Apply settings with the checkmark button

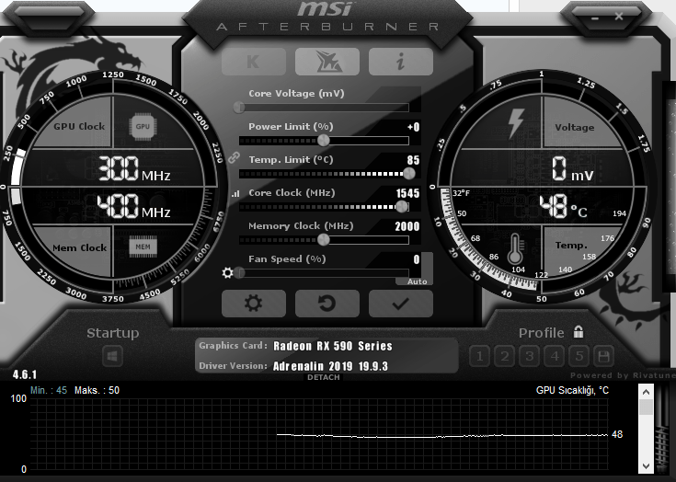click(x=401, y=304)
